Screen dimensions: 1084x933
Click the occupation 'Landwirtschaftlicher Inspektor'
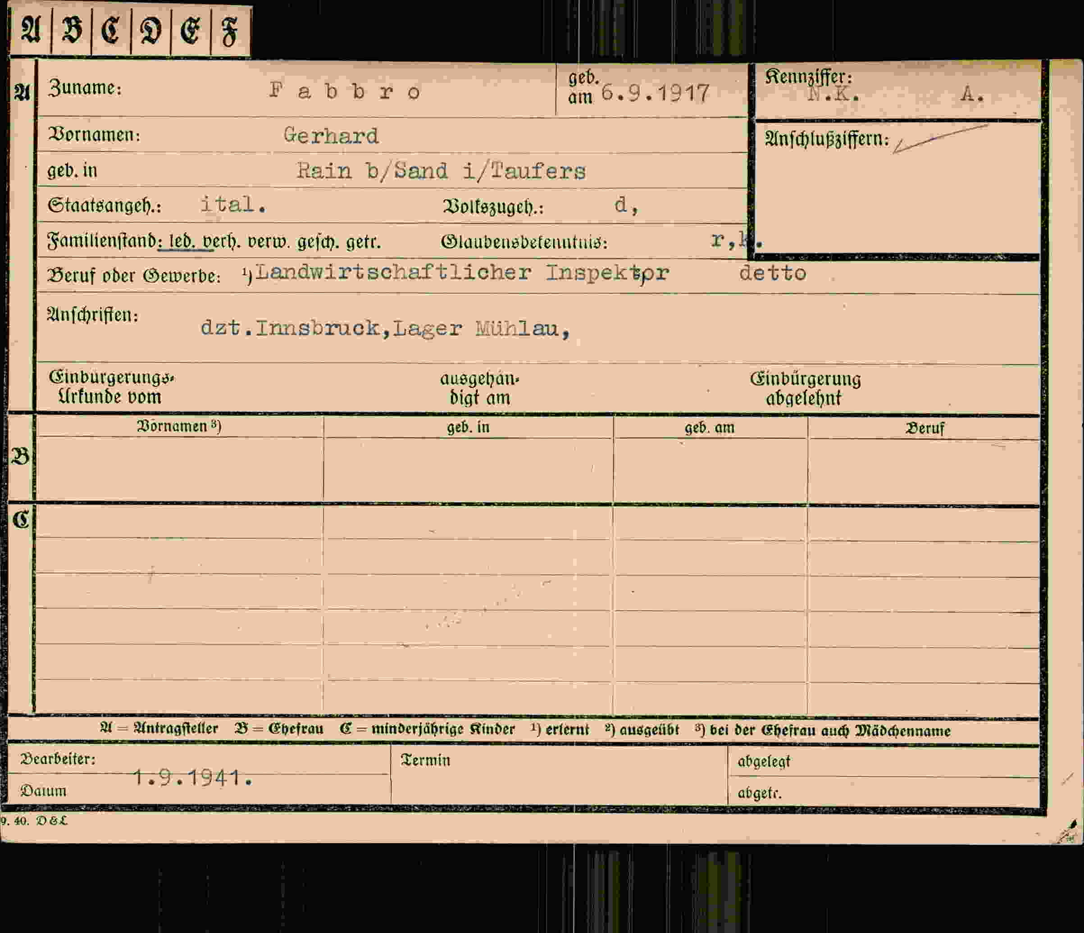pyautogui.click(x=462, y=273)
